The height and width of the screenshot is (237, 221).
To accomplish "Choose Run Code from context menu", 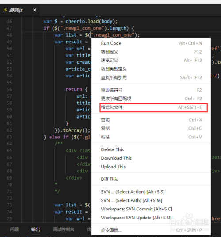I will (x=151, y=43).
